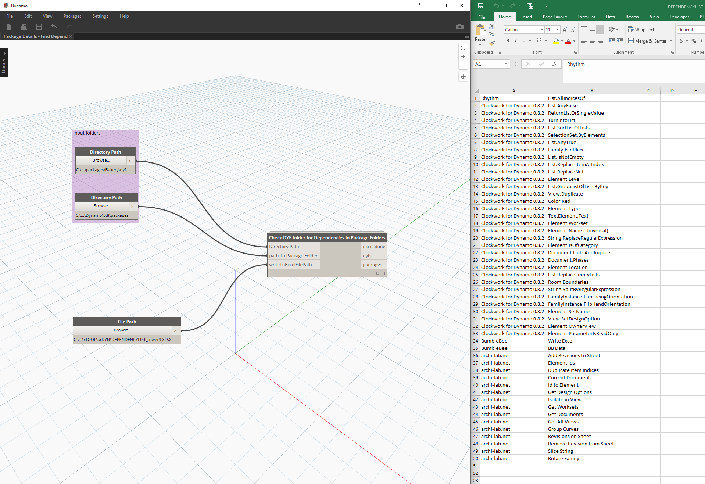Select cell B34 Write Excel
705x484 pixels.
592,341
